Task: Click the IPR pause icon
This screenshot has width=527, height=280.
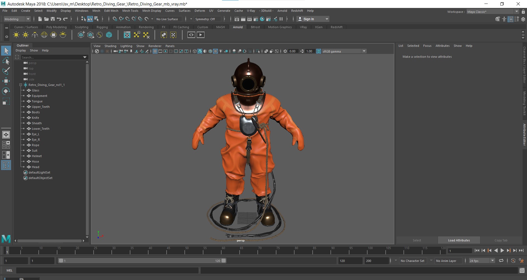Action: (x=281, y=19)
